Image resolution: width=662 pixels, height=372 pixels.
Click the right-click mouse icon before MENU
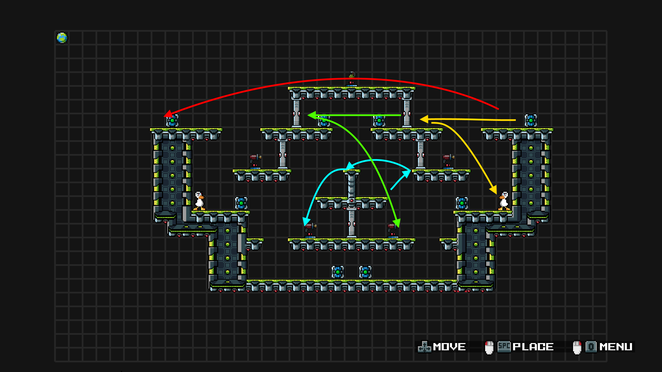pos(577,347)
